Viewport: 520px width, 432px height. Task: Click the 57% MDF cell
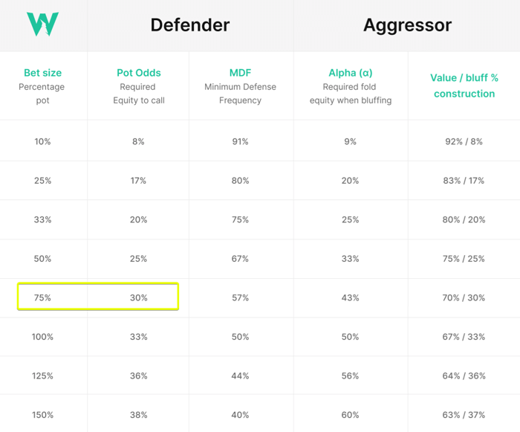240,297
